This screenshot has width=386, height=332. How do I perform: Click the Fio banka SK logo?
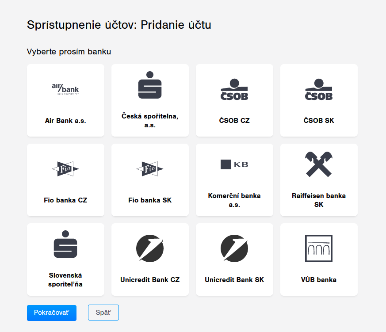point(150,168)
